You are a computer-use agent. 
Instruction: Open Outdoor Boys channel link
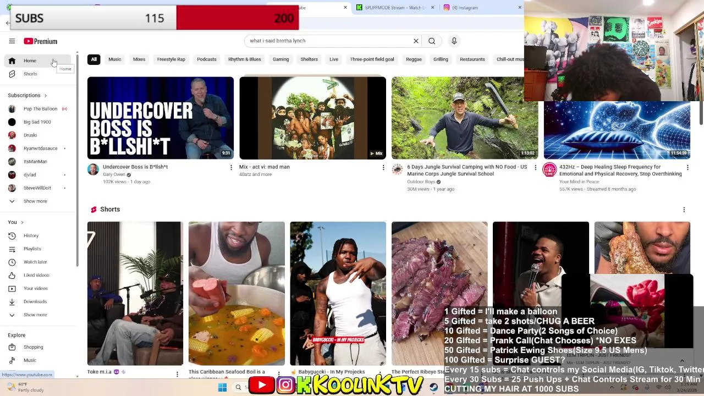click(x=421, y=182)
